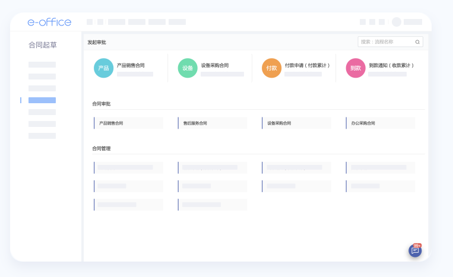
Task: Select the orange 付款 circle icon
Action: tap(271, 68)
